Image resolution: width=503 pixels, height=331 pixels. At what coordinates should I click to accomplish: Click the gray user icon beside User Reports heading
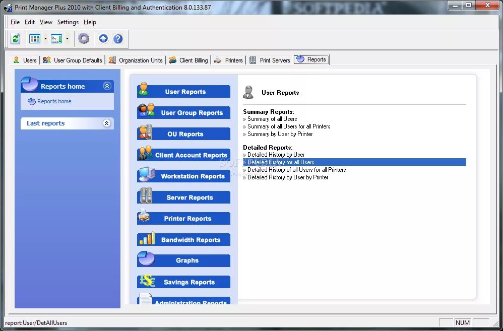click(x=248, y=92)
